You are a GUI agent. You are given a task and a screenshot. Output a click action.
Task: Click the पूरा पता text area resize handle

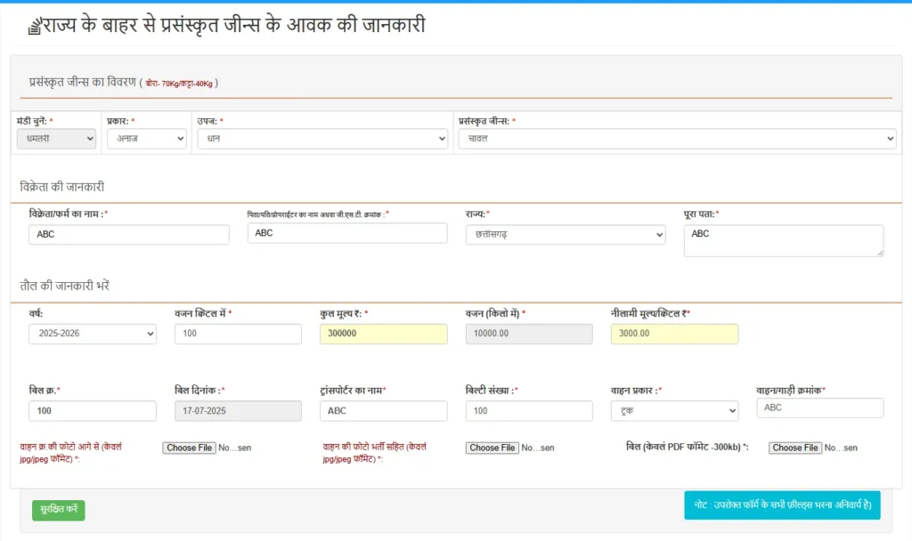coord(880,253)
